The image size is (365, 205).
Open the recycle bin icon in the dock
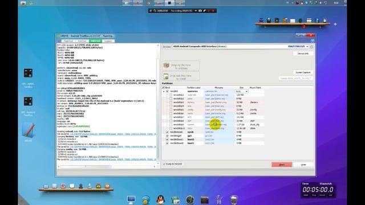234,200
